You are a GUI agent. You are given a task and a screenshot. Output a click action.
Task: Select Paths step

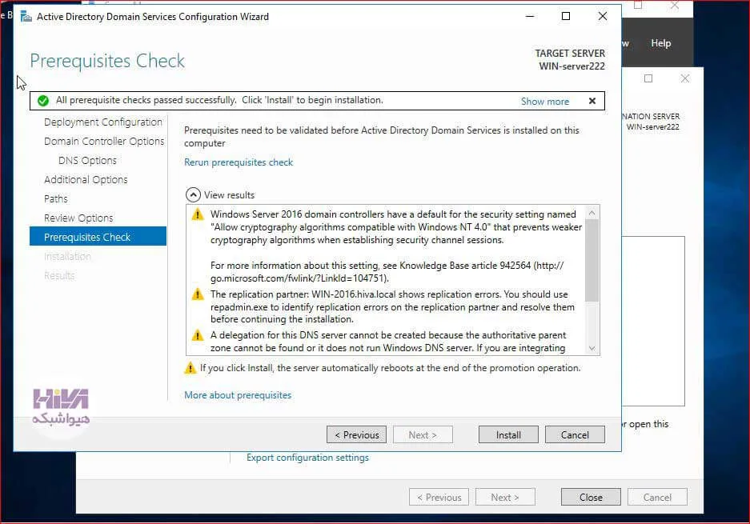pyautogui.click(x=55, y=198)
